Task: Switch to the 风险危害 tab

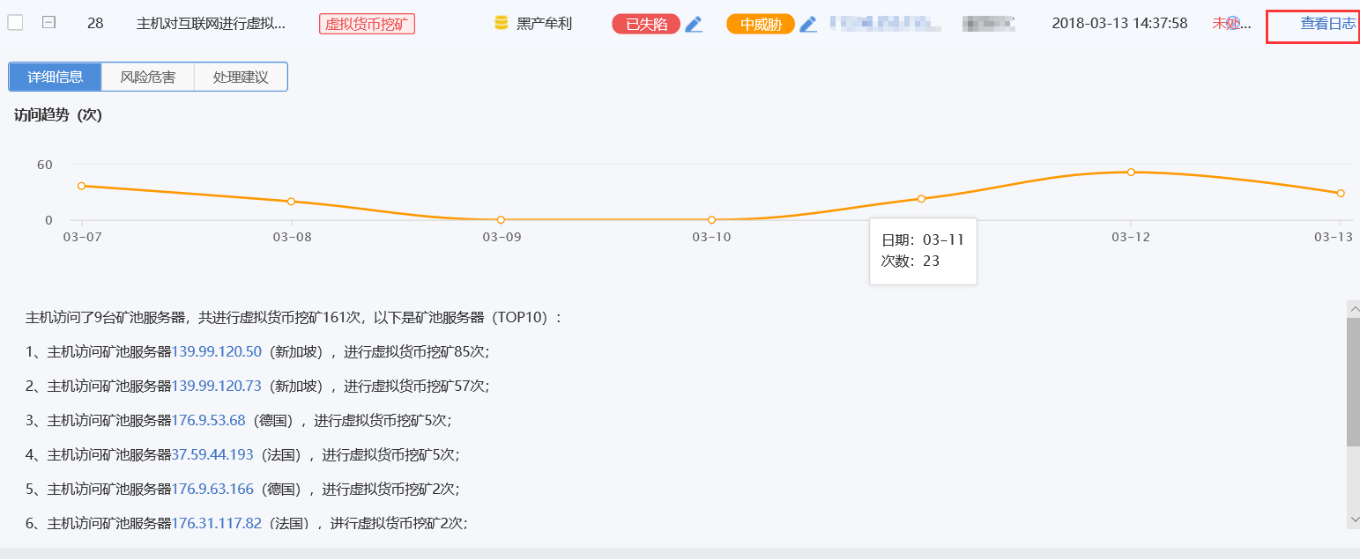Action: coord(147,77)
